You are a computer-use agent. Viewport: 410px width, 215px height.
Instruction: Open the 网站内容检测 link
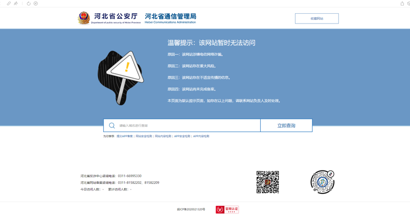coord(163,136)
